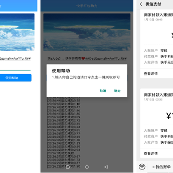The width and height of the screenshot is (173, 173).
Task: Open 查看详情 on the 02:32 payment card
Action: pyautogui.click(x=151, y=153)
